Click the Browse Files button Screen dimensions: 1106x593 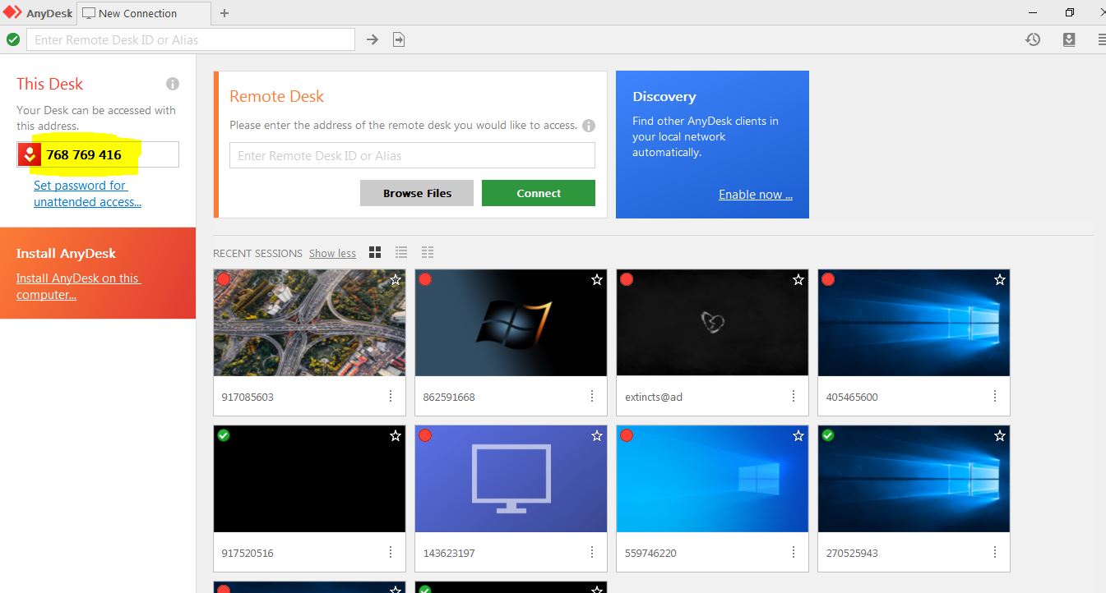click(417, 193)
